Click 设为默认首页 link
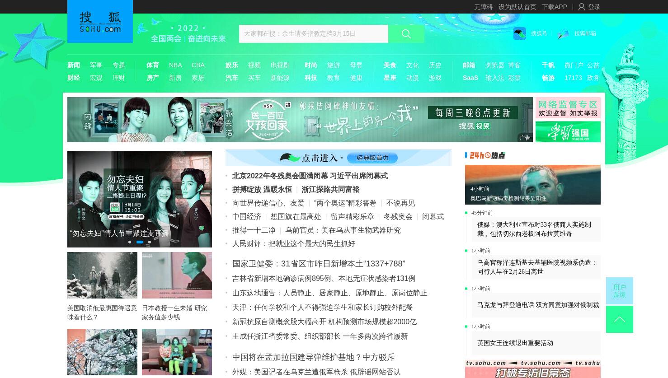Viewport: 668px width, 378px height. pos(517,7)
